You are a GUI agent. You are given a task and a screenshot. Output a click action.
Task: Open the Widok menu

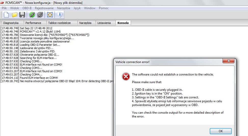[x=15, y=8]
